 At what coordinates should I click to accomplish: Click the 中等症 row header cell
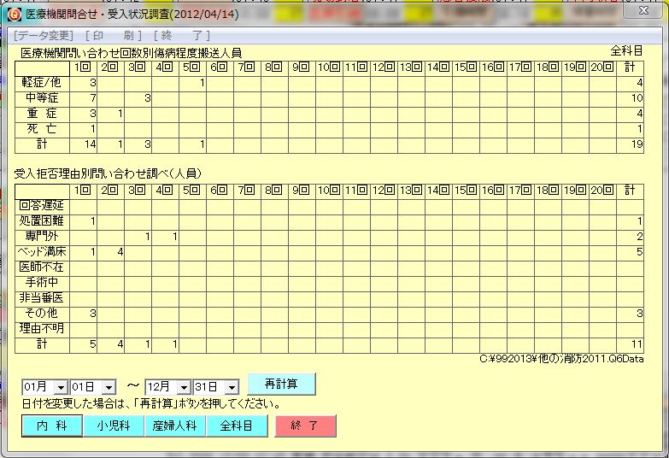(x=42, y=98)
